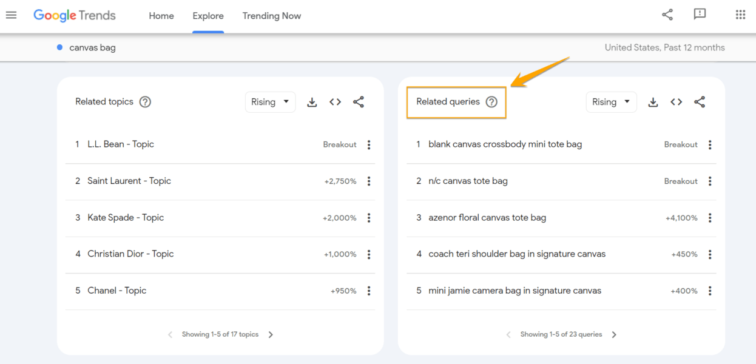Share the Related topics results
This screenshot has height=364, width=756.
click(x=359, y=102)
